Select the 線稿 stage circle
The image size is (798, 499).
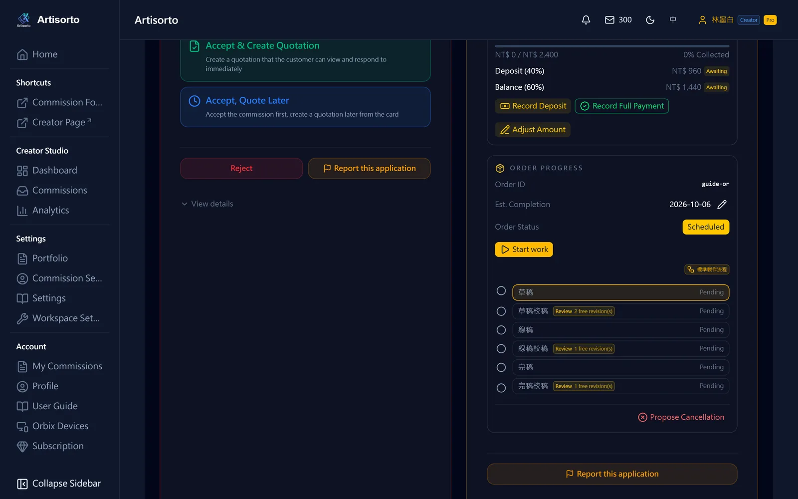tap(501, 330)
